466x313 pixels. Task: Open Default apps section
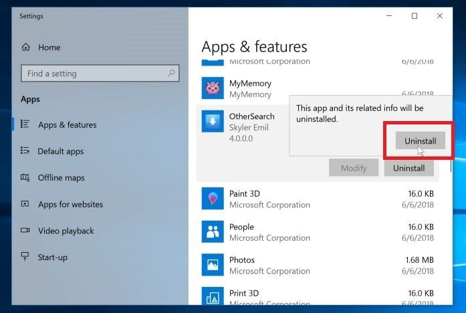[x=60, y=151]
